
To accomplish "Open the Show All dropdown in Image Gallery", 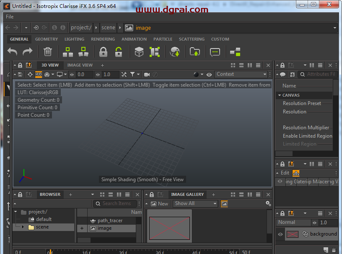I will point(195,203).
